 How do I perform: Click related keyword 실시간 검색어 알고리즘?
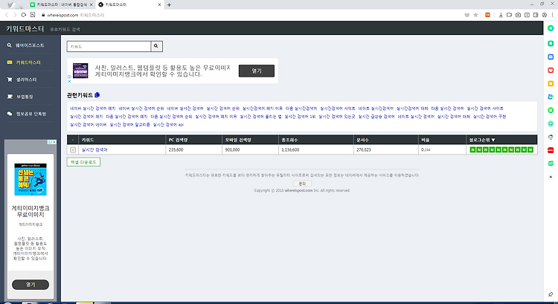[x=130, y=125]
